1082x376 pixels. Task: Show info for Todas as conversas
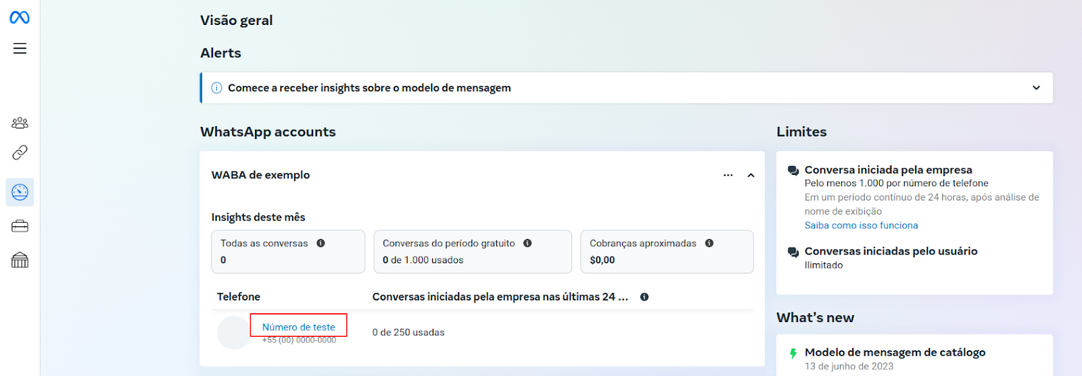[x=321, y=243]
